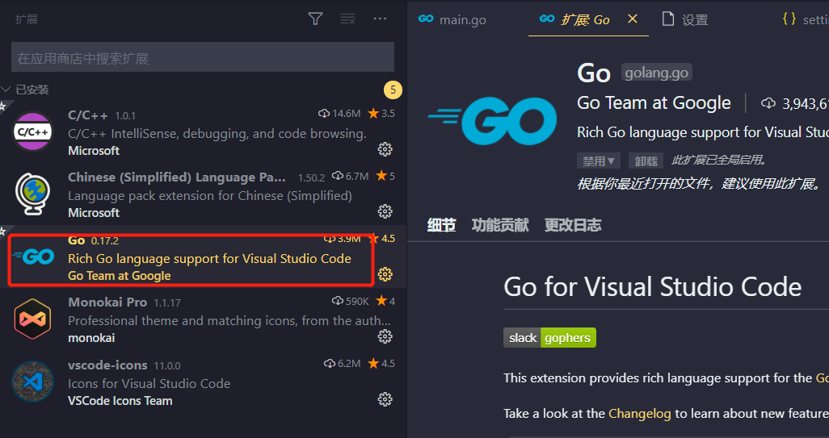Click the vscode-icons 4.5 star rating
829x438 pixels.
[381, 363]
